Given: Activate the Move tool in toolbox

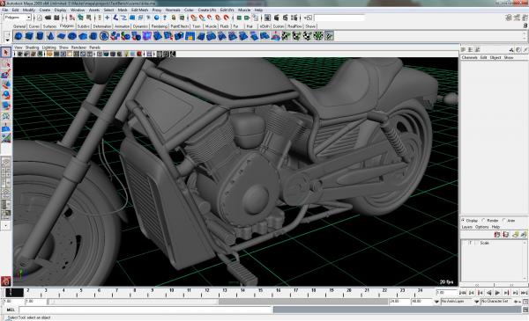Looking at the screenshot, I should (x=6, y=84).
